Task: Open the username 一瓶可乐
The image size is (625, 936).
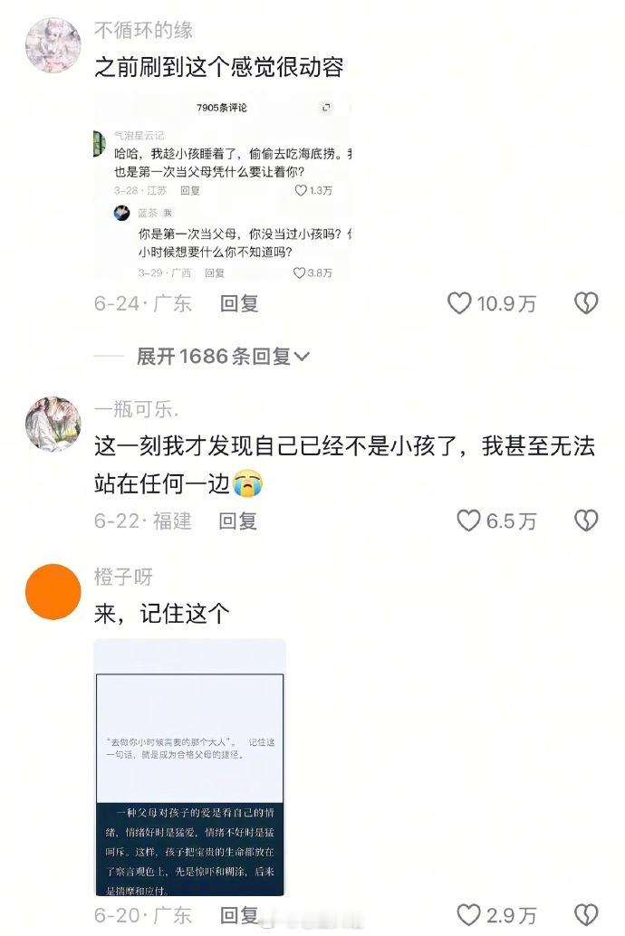Action: [x=136, y=409]
